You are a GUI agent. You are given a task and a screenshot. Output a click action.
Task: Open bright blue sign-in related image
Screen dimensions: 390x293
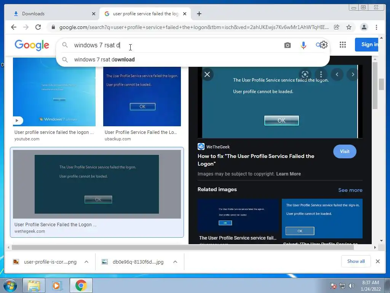[x=322, y=219]
